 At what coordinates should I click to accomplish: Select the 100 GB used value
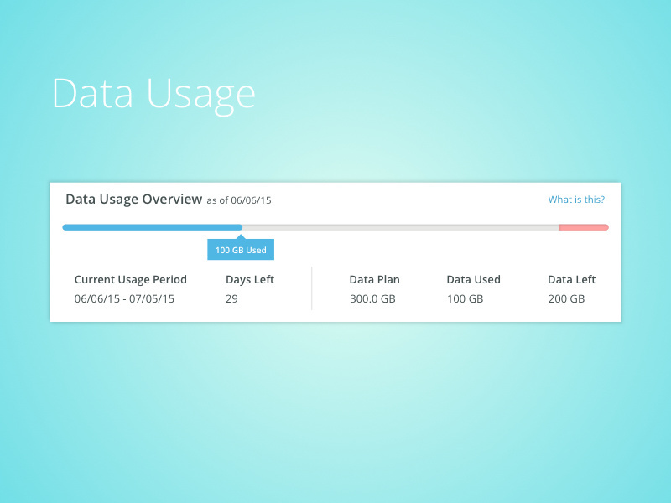(x=465, y=298)
